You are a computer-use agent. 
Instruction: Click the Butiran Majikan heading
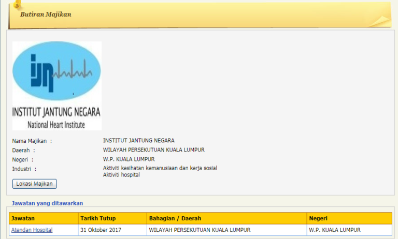point(46,14)
